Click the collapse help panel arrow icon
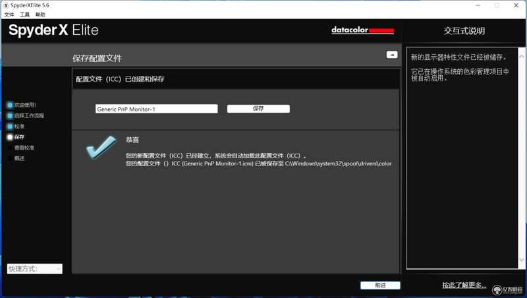This screenshot has height=298, width=527. (392, 55)
